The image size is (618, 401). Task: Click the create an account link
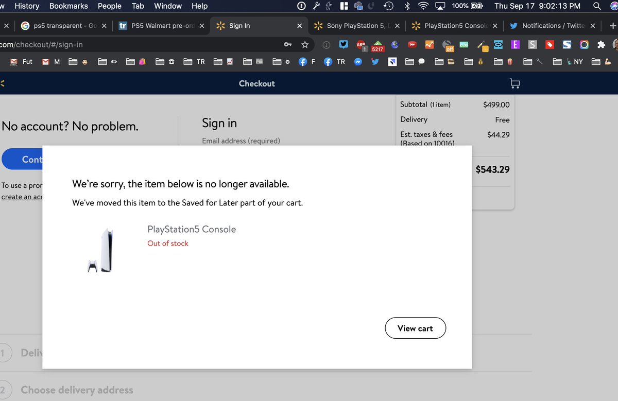pyautogui.click(x=22, y=197)
